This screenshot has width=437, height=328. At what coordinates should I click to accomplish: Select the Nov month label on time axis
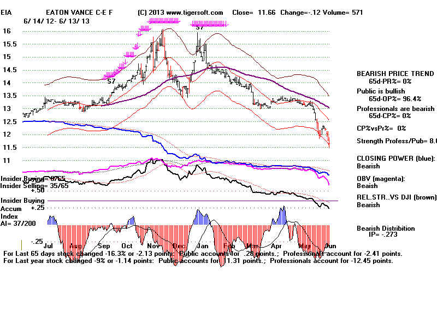(x=152, y=246)
